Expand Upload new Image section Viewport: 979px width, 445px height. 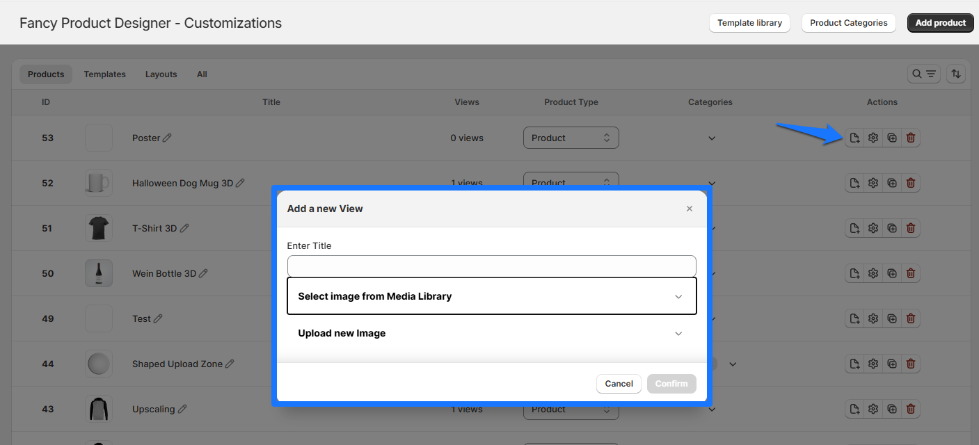[492, 333]
